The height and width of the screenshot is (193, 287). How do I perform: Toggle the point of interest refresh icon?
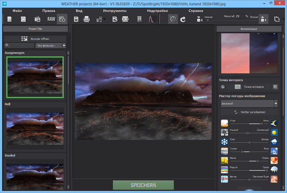(x=222, y=86)
